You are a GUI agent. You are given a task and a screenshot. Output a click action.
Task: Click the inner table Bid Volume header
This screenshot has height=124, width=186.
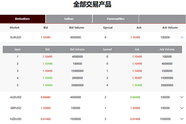click(x=77, y=49)
